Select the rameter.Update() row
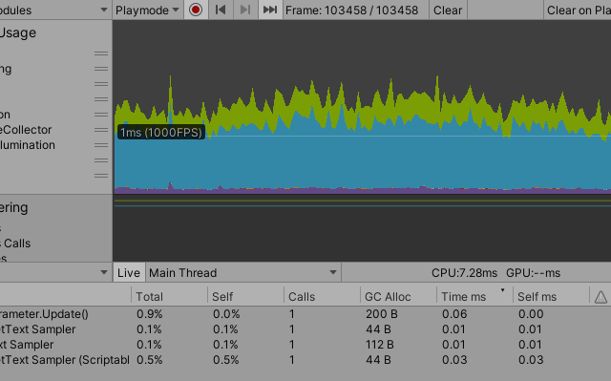 point(305,314)
